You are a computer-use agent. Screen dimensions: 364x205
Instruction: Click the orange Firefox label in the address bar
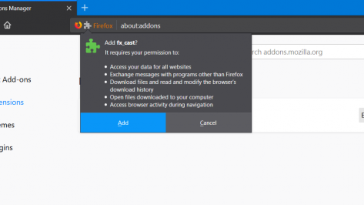(x=103, y=26)
